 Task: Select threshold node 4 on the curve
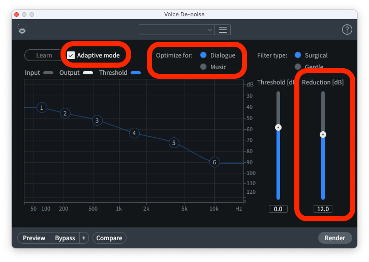(134, 133)
